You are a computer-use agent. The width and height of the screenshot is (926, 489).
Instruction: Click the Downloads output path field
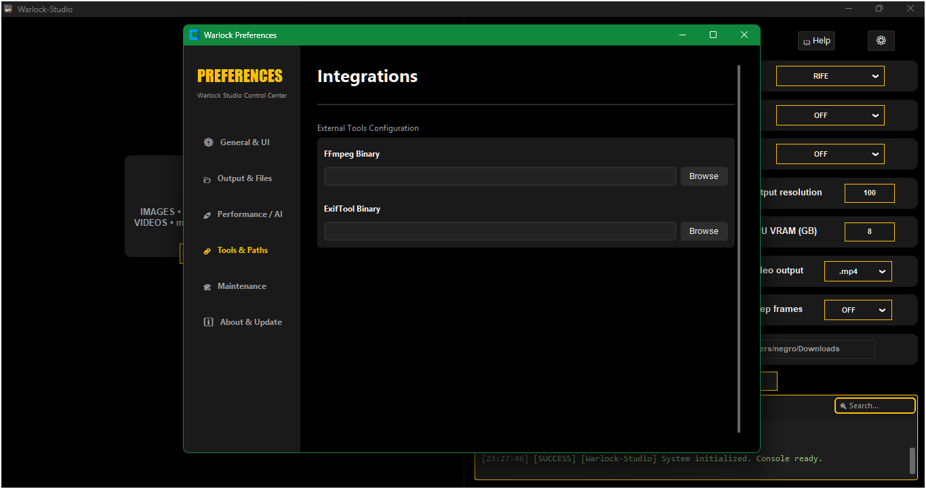coord(817,349)
